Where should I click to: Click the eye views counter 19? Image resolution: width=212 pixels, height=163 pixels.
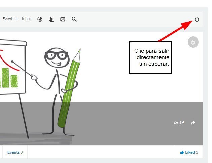click(179, 123)
